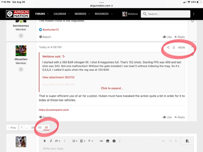Open the custompart.work signature link
The image size is (203, 152).
(54, 110)
